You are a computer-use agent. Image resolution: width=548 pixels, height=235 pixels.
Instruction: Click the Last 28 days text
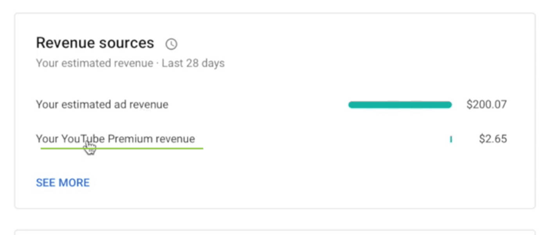pyautogui.click(x=193, y=63)
